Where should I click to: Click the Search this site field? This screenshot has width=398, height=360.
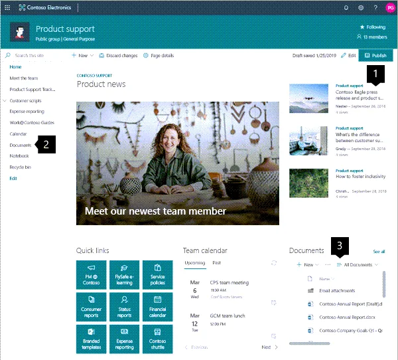33,55
